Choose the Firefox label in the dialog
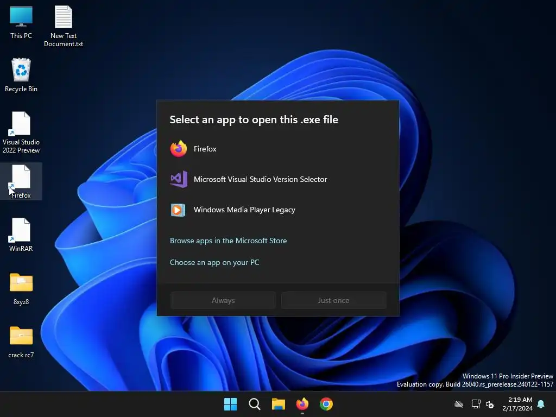The image size is (556, 417). 205,149
